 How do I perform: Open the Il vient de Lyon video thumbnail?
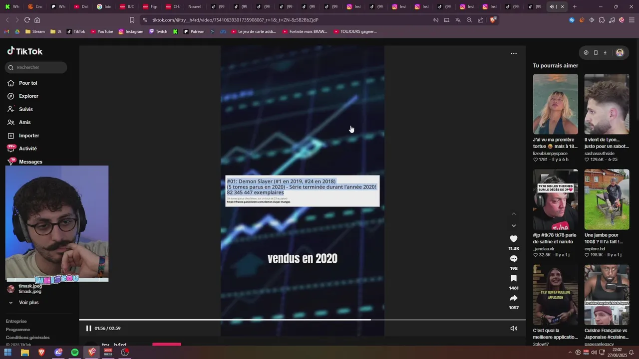[607, 104]
